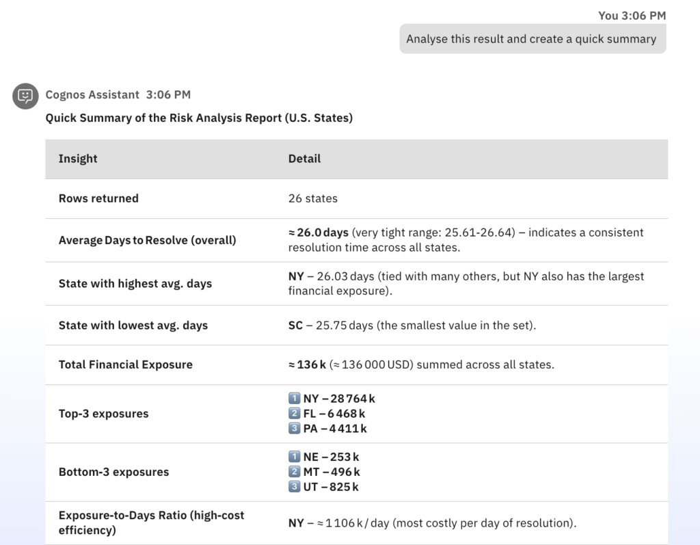This screenshot has width=700, height=545.
Task: Click the Cognos Assistant sender name
Action: click(92, 94)
